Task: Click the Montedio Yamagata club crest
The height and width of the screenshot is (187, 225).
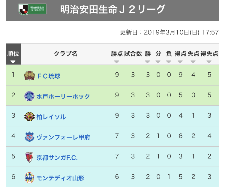Action: (29, 177)
